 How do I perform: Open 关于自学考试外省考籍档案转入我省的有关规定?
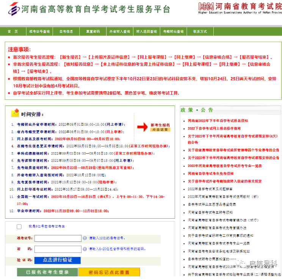[225, 181]
